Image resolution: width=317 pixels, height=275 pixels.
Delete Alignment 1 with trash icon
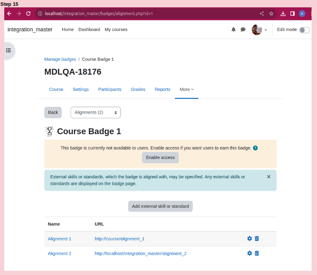point(257,238)
